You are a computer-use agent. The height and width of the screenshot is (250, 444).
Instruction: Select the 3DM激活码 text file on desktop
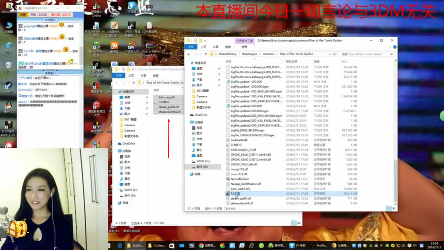click(x=149, y=28)
